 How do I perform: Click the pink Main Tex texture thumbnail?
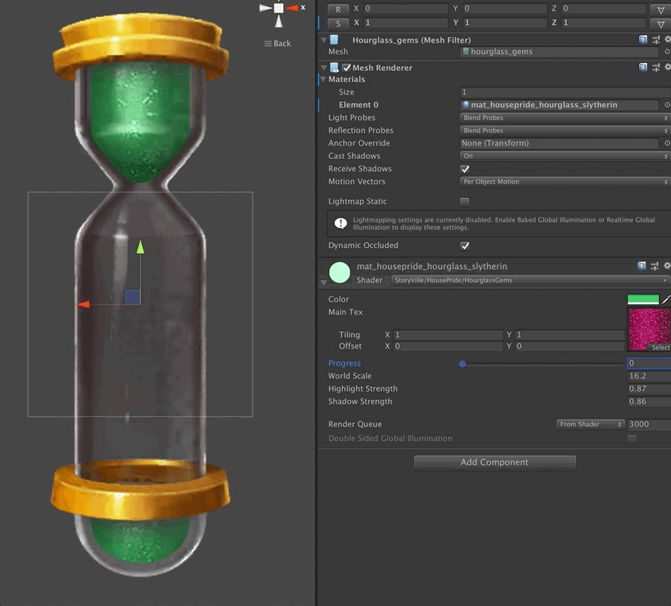649,329
